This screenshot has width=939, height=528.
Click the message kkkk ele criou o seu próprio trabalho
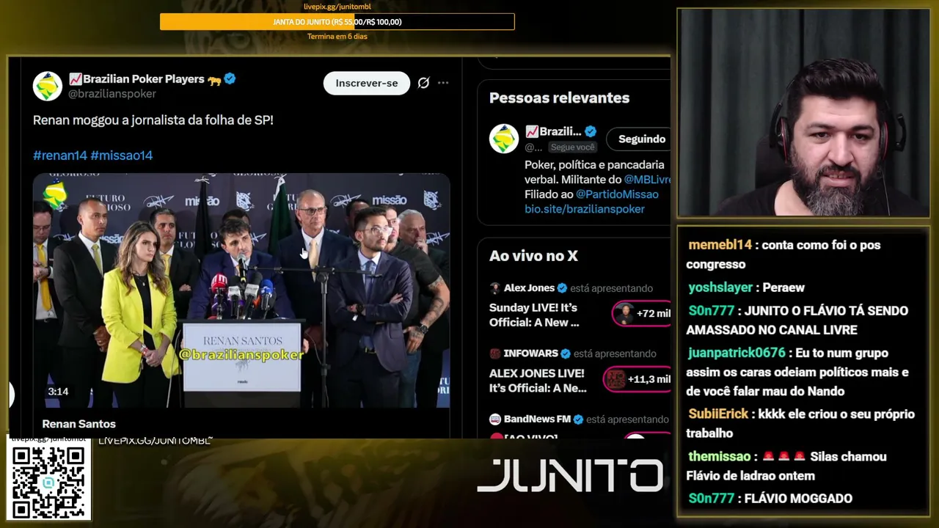click(x=800, y=424)
